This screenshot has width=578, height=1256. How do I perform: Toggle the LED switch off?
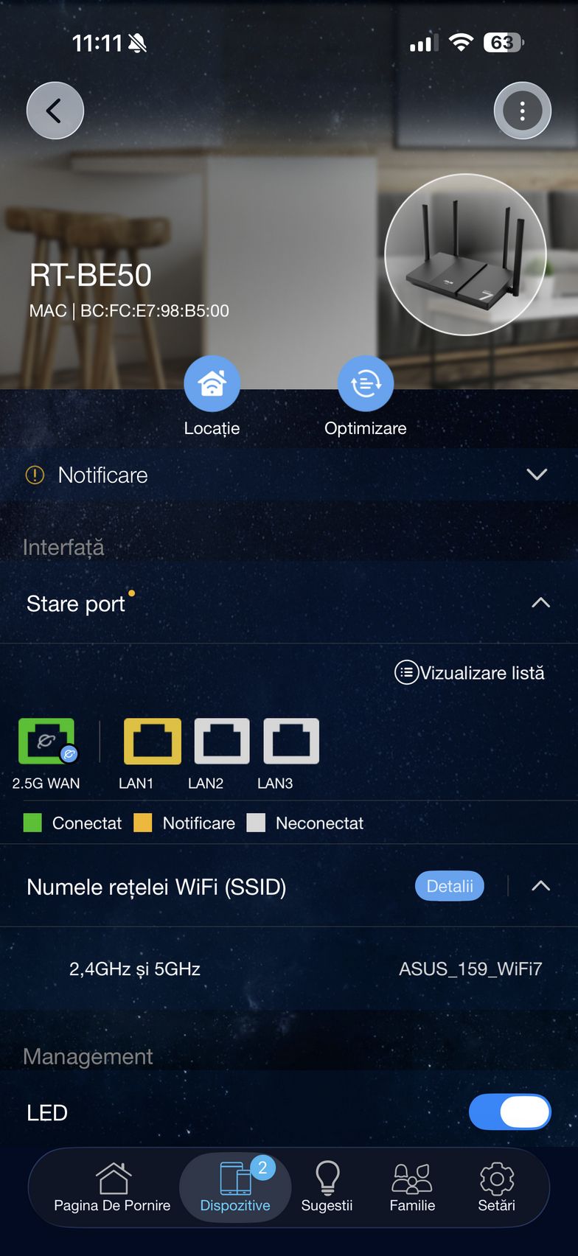pos(510,1112)
